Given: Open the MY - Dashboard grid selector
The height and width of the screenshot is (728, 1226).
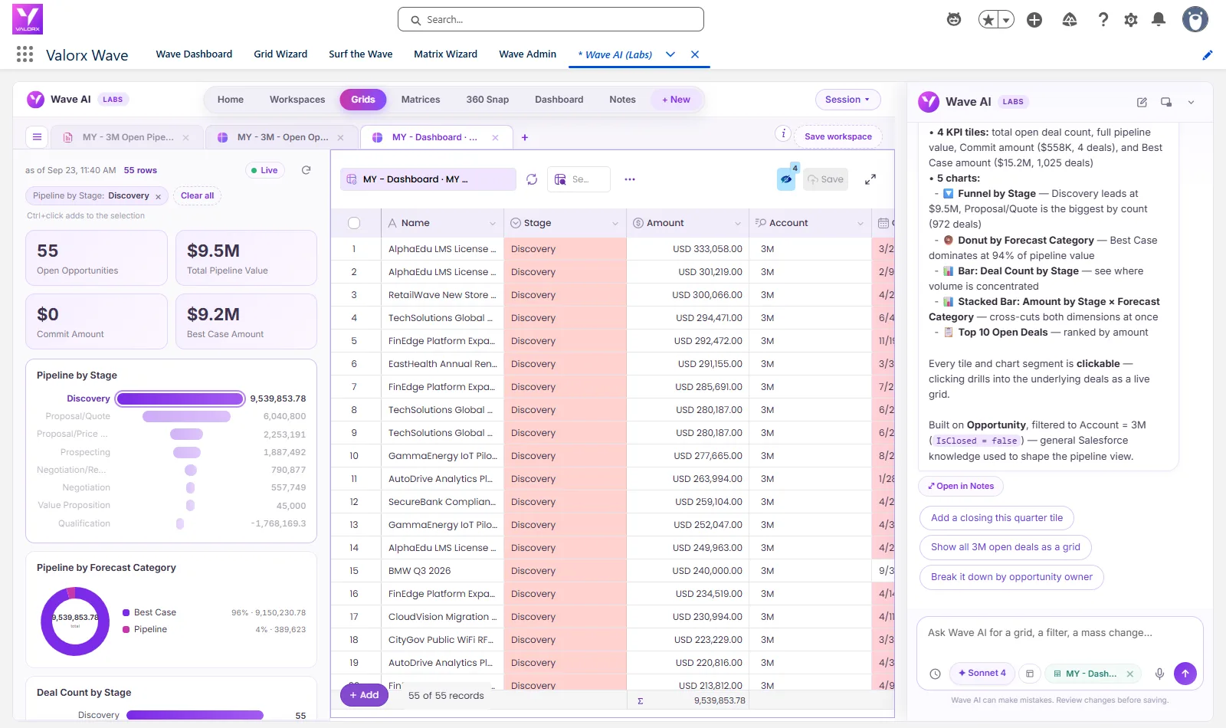Looking at the screenshot, I should 428,179.
